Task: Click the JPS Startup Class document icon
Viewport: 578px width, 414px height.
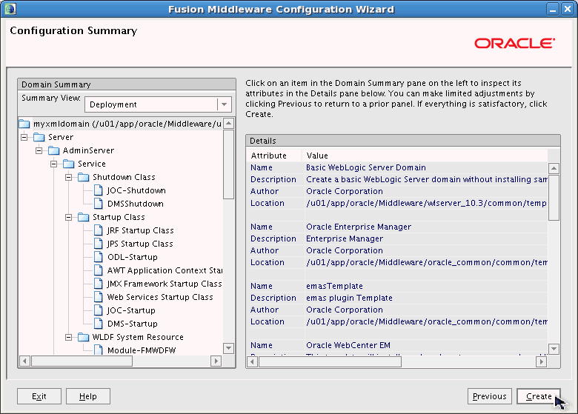Action: click(99, 244)
